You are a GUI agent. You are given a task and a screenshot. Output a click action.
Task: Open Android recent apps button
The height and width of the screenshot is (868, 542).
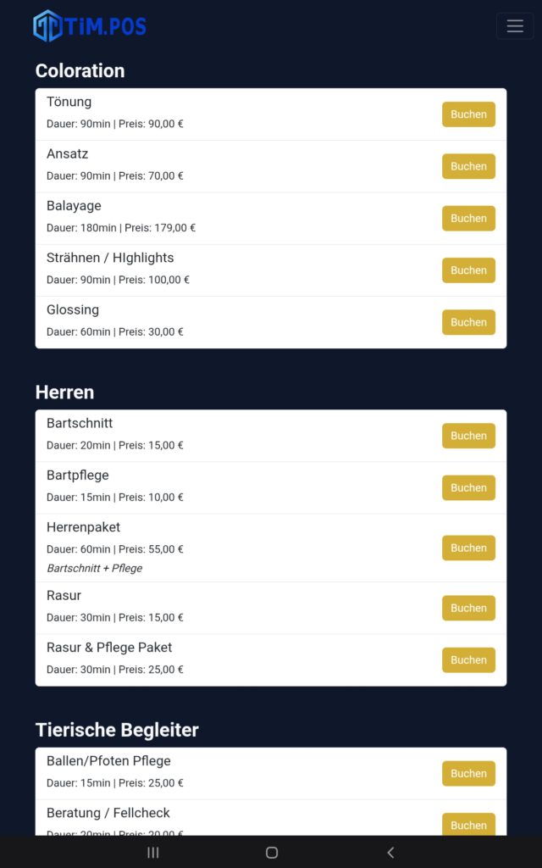click(x=153, y=853)
